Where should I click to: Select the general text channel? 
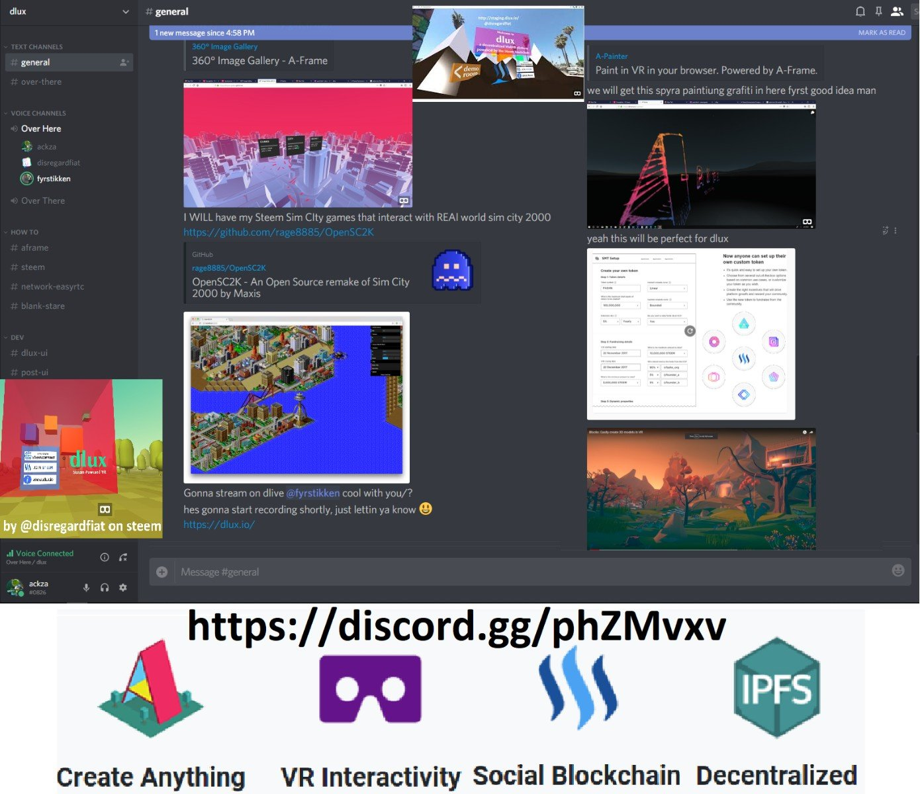click(x=69, y=62)
